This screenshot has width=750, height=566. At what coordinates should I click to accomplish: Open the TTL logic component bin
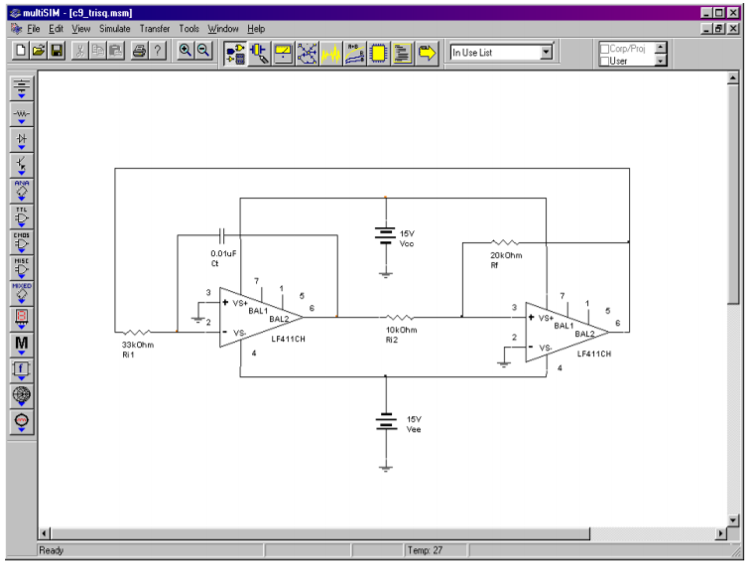click(21, 214)
